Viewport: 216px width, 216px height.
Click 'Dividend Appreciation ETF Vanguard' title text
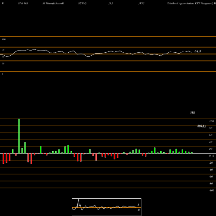(x=190, y=3)
